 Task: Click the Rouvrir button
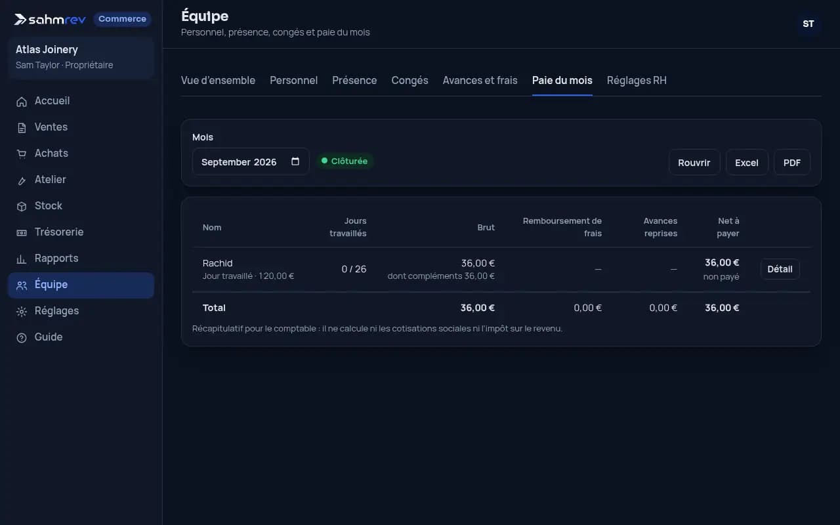(x=694, y=163)
